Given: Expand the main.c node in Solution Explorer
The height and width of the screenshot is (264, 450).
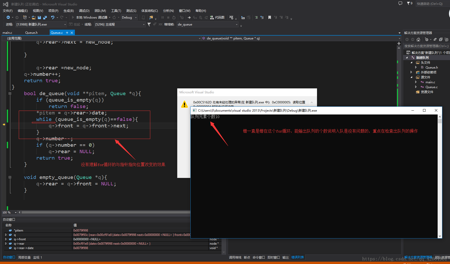Looking at the screenshot, I should pyautogui.click(x=416, y=82).
